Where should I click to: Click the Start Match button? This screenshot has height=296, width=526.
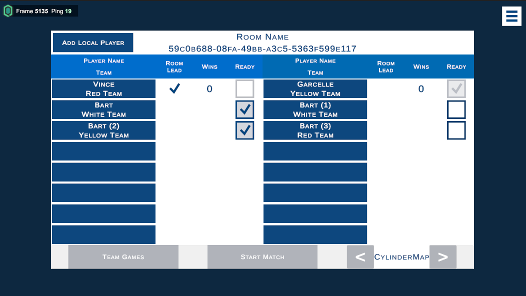262,257
